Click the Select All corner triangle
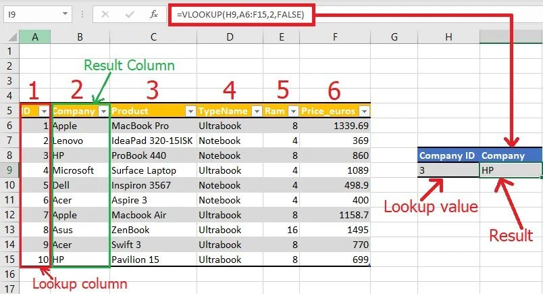Image resolution: width=543 pixels, height=294 pixels. [x=12, y=36]
